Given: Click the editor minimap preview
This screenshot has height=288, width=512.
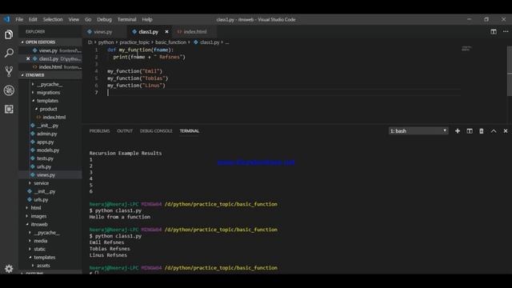Looking at the screenshot, I should tap(466, 49).
